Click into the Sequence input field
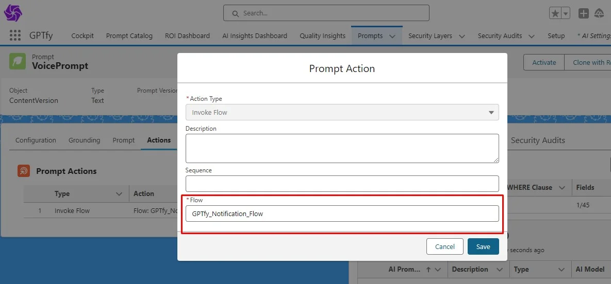 (342, 184)
